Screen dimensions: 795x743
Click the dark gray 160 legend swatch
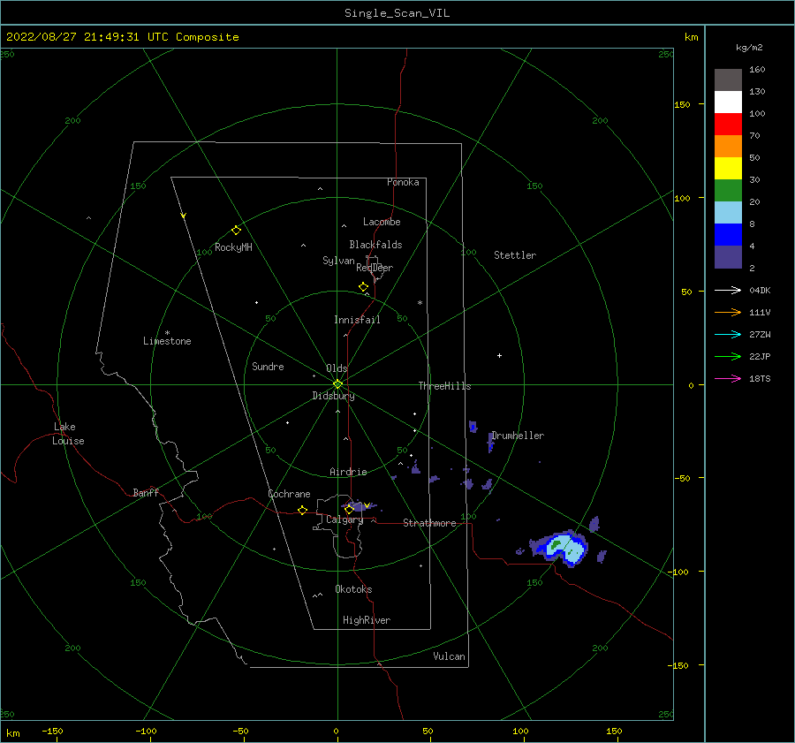click(728, 80)
